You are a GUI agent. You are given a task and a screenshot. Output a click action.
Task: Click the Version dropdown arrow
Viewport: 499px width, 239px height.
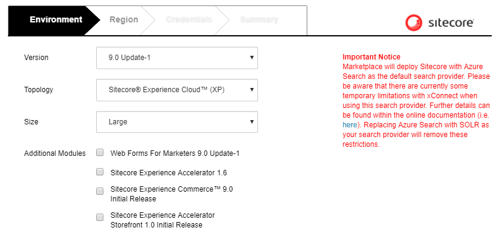tap(251, 58)
